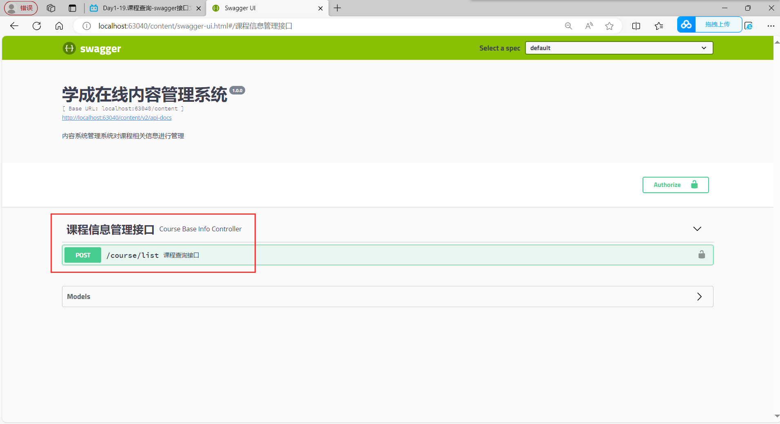Viewport: 780px width, 424px height.
Task: Open the Select a spec dropdown
Action: click(619, 48)
